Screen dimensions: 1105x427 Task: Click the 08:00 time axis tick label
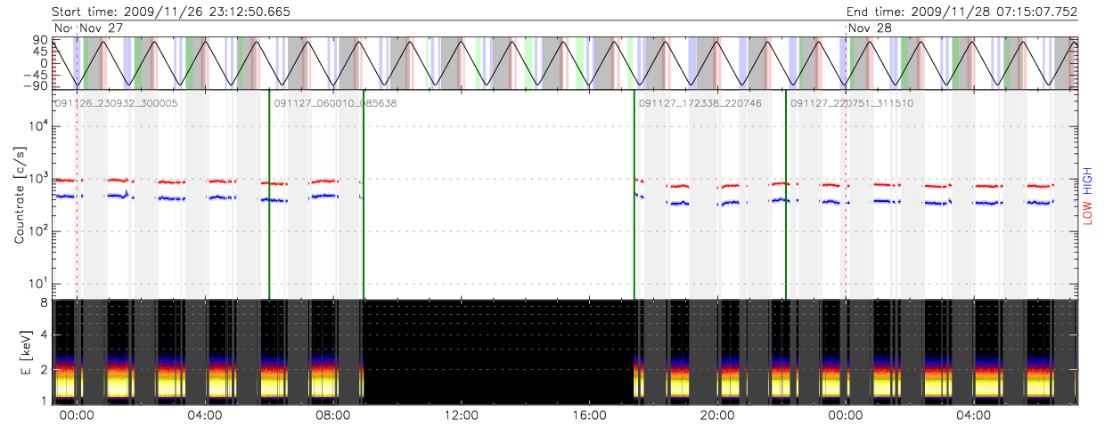coord(333,415)
